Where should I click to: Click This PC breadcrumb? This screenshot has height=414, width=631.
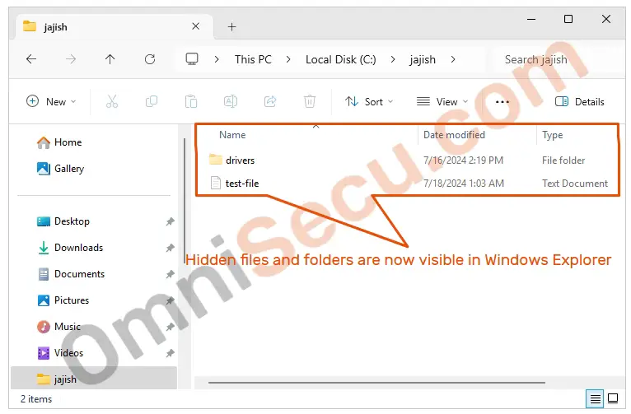click(253, 59)
